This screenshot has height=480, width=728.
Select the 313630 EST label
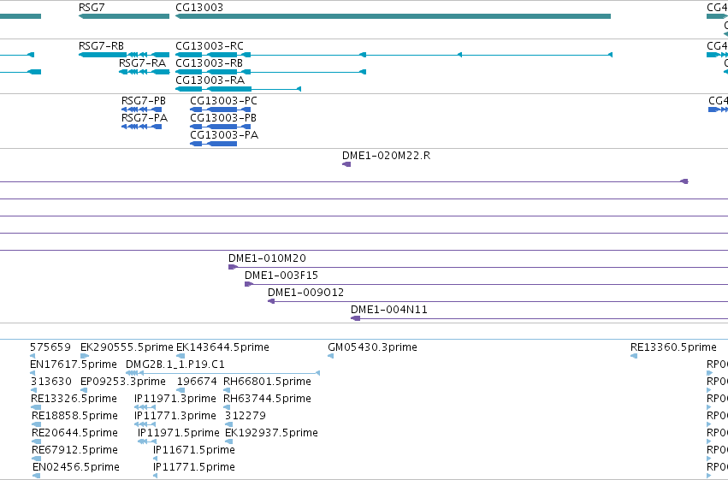tap(51, 382)
